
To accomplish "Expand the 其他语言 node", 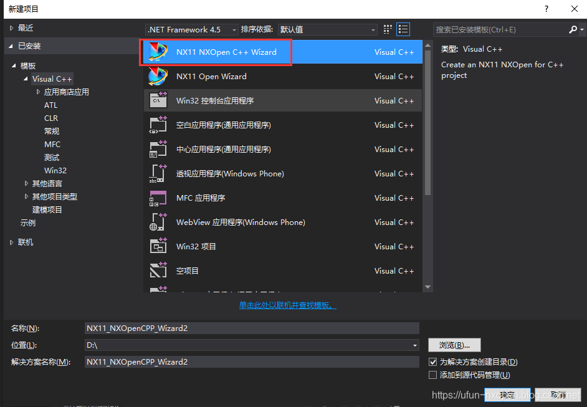I will pos(26,183).
